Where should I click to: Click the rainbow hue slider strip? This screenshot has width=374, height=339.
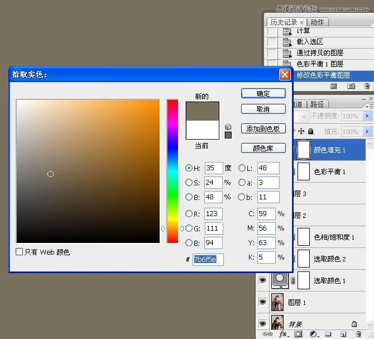point(172,171)
